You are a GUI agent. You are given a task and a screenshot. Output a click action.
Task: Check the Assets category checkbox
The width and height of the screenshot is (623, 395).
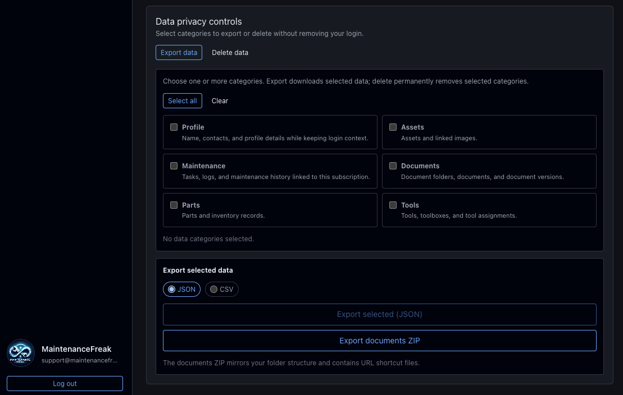click(x=393, y=127)
